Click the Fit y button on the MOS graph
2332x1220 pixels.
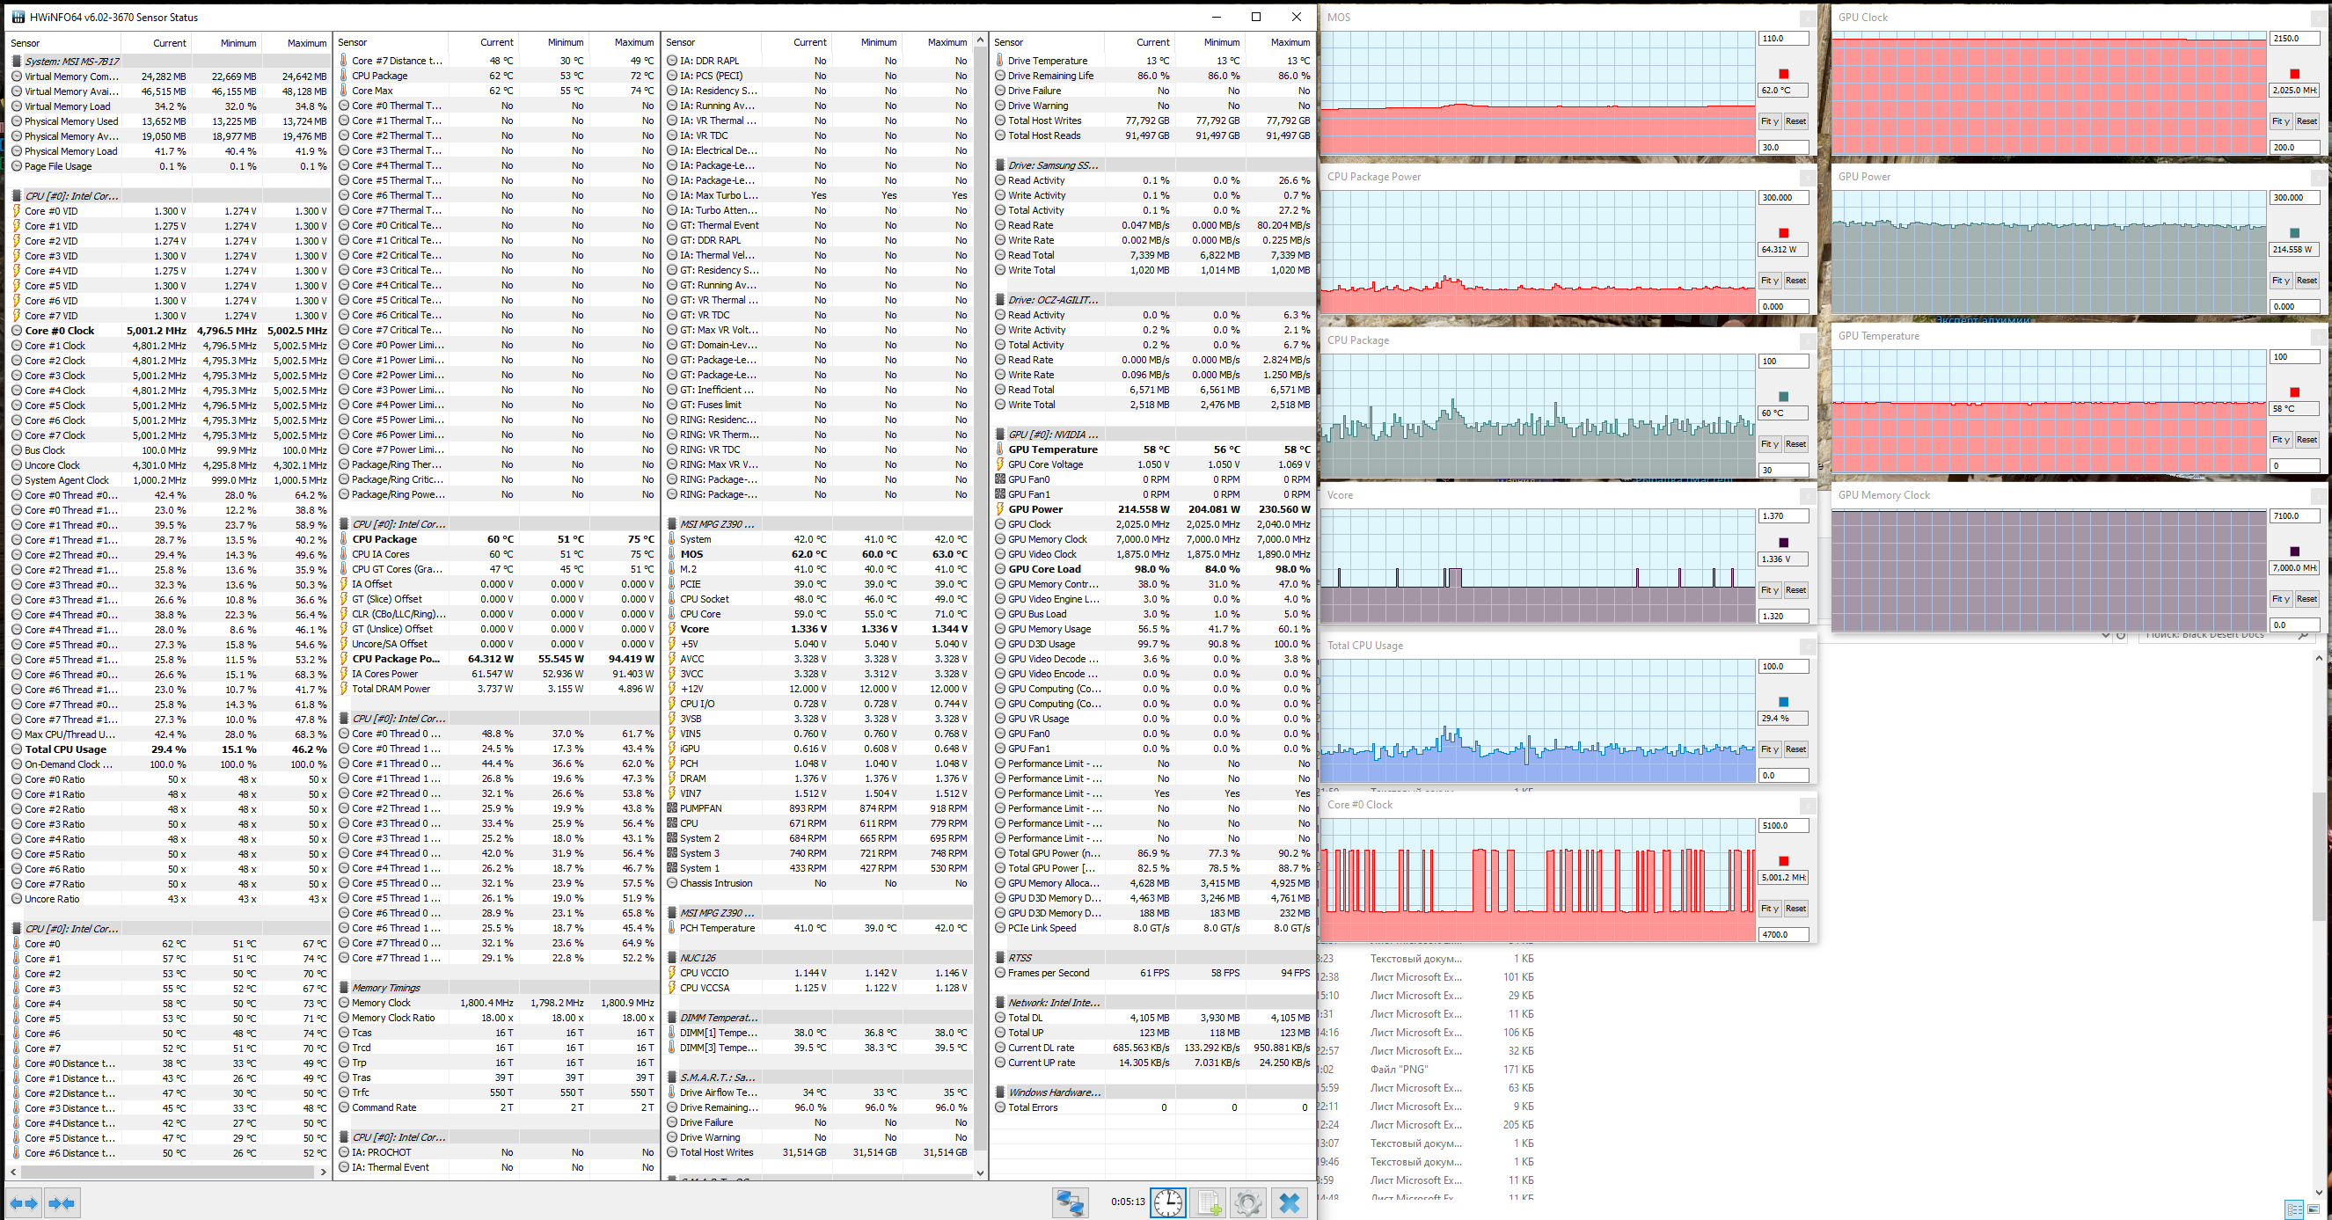point(1769,121)
